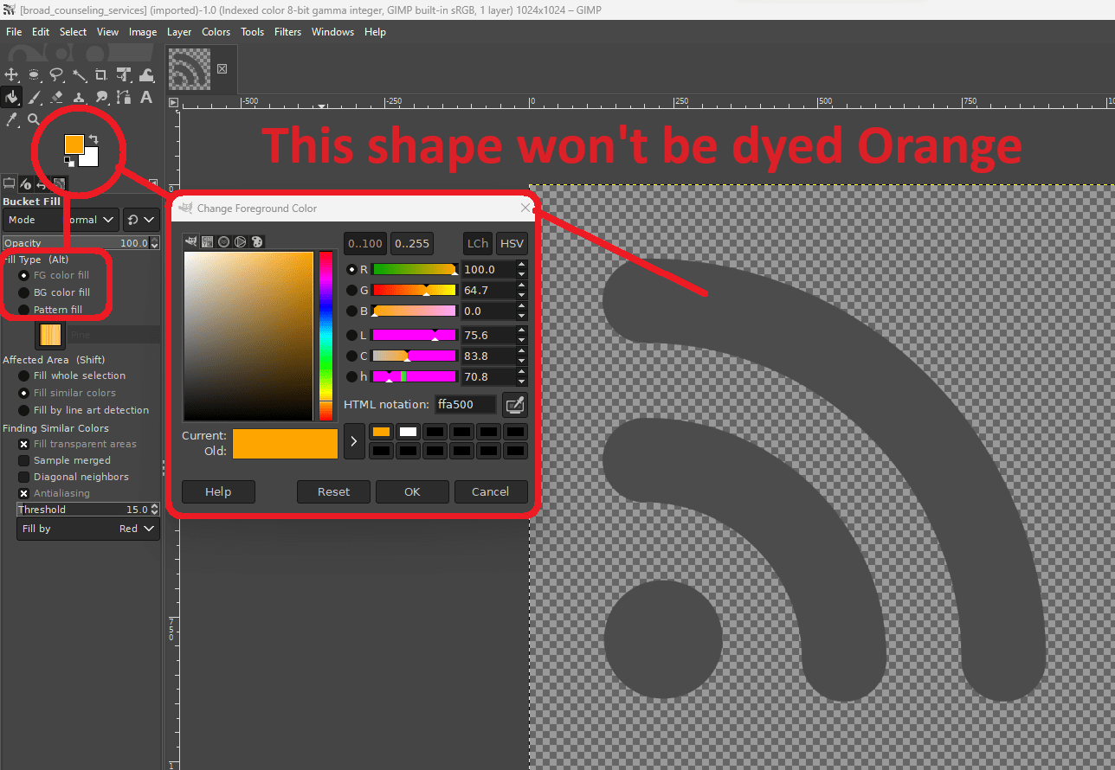Image resolution: width=1115 pixels, height=770 pixels.
Task: Switch to color Wheel selector tab
Action: tap(241, 242)
